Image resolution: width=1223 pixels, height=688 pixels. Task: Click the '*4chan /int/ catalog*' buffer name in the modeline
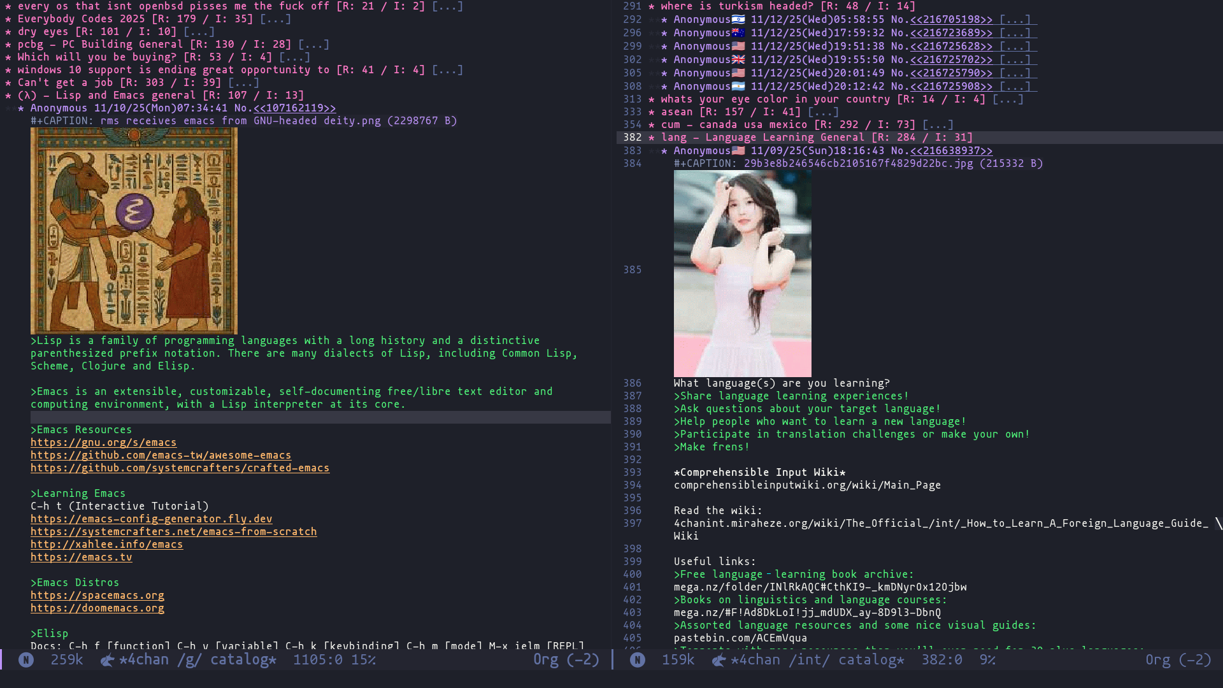click(x=817, y=660)
